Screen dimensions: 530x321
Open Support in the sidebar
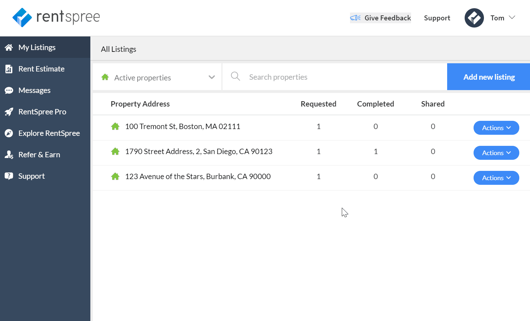[x=45, y=176]
